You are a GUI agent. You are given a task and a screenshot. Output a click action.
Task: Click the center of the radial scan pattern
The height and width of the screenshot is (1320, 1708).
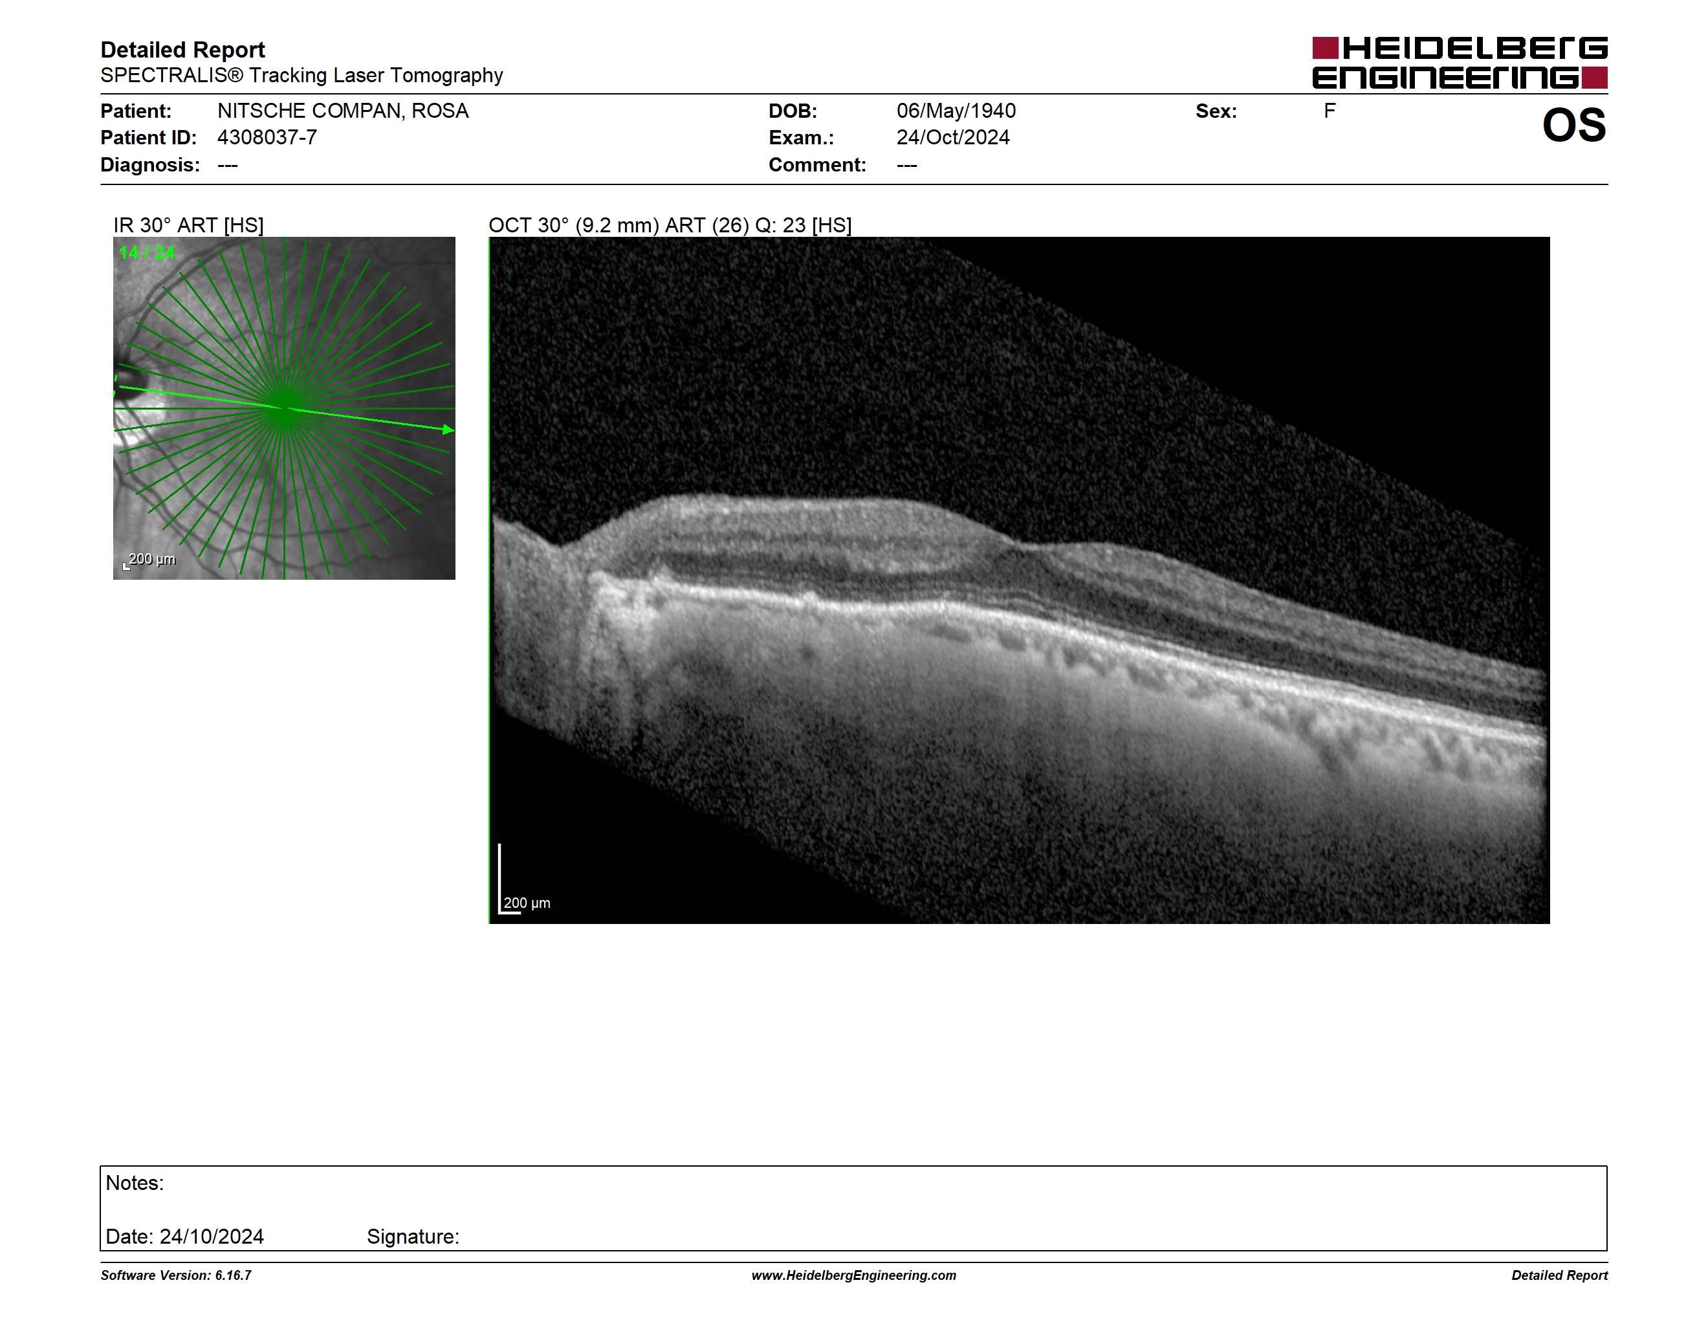285,408
